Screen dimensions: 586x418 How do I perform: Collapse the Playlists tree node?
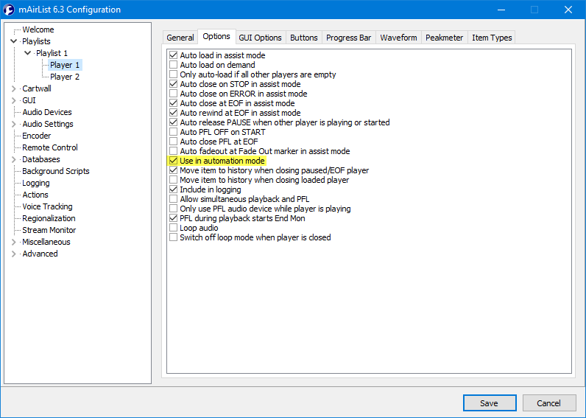pyautogui.click(x=14, y=41)
